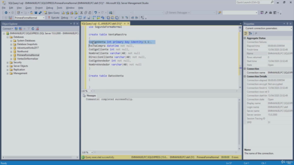
Task: Click the Navigate Backward arrow icon
Action: point(6,13)
